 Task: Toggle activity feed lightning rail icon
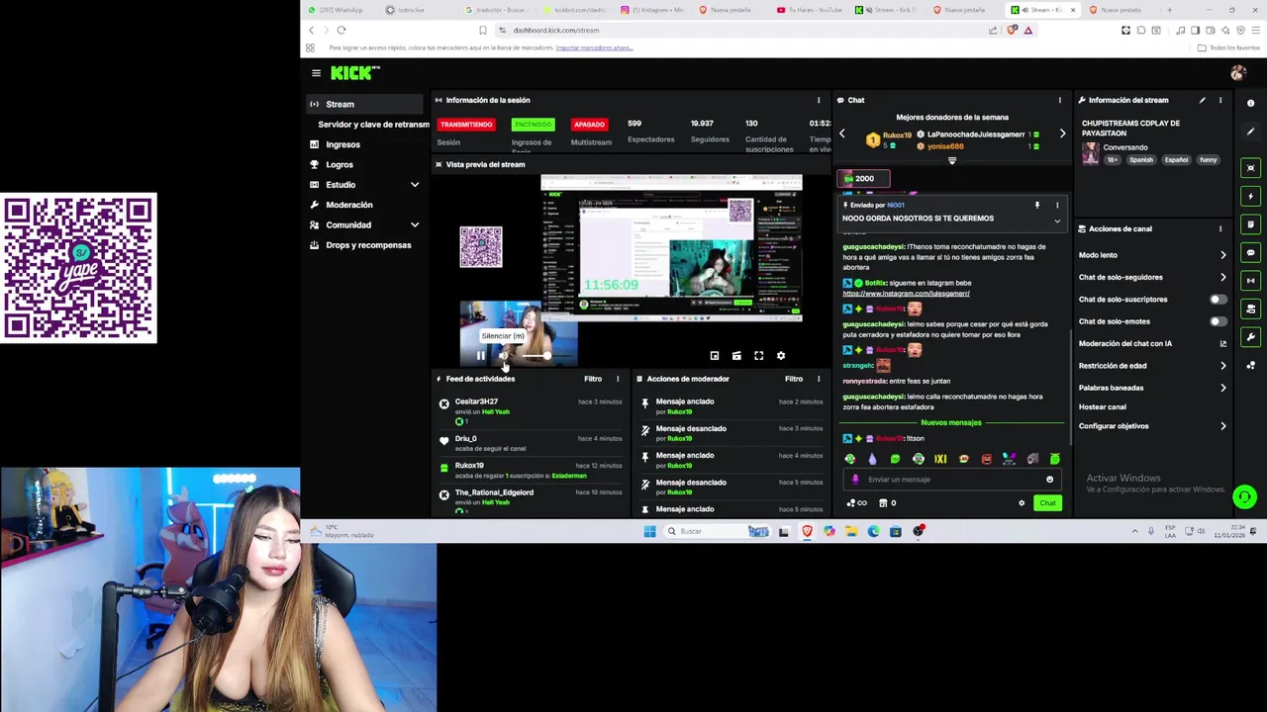point(1251,196)
